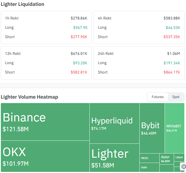Click the 1h Short value $277.90K

(79, 37)
